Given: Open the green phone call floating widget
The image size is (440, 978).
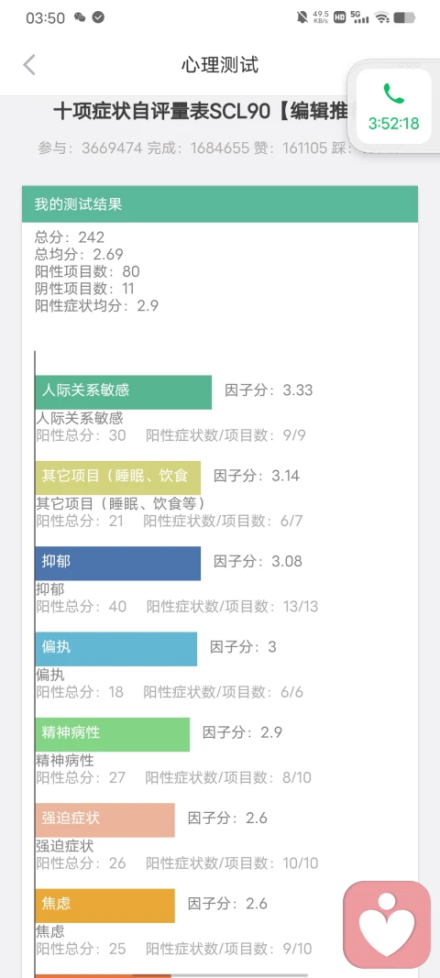Looking at the screenshot, I should (x=393, y=106).
